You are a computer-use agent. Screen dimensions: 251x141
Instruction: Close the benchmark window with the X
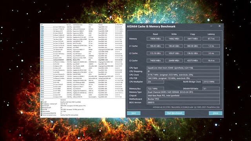(220, 26)
